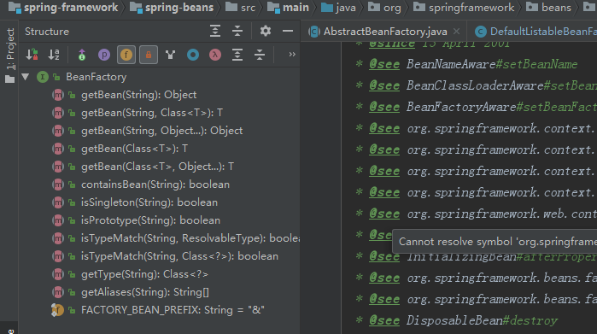Click org.springframework.web.context reference line
Viewport: 597px width, 334px height.
click(501, 214)
